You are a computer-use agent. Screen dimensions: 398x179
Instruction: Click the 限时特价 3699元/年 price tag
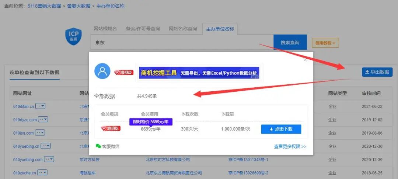pos(151,122)
